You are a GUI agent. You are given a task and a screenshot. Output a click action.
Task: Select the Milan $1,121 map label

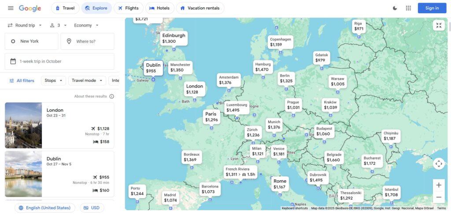tap(258, 152)
